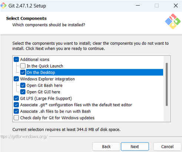This screenshot has height=152, width=182.
Task: Click the Git logo in title bar
Action: coord(3,6)
